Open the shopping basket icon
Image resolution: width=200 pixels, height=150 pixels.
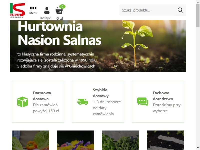[x=59, y=11]
